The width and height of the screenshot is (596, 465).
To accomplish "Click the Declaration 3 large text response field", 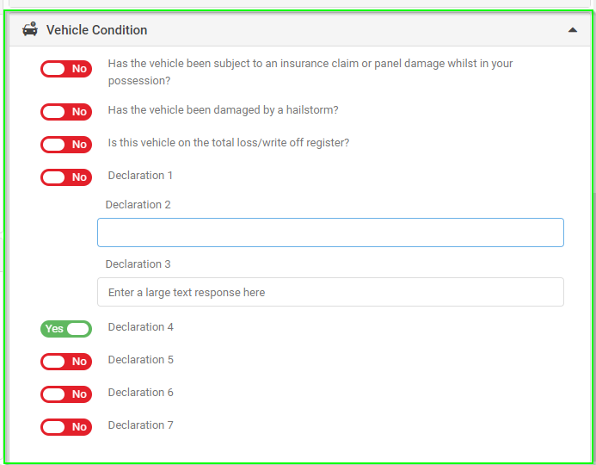I will point(330,292).
